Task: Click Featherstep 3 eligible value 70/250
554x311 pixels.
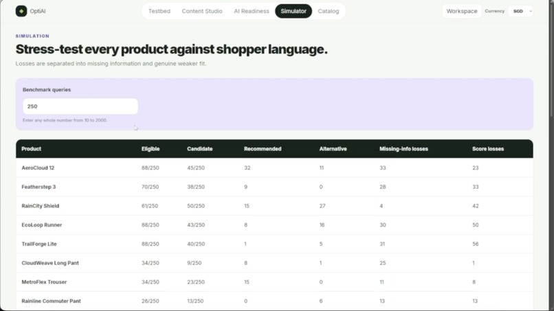Action: click(150, 187)
